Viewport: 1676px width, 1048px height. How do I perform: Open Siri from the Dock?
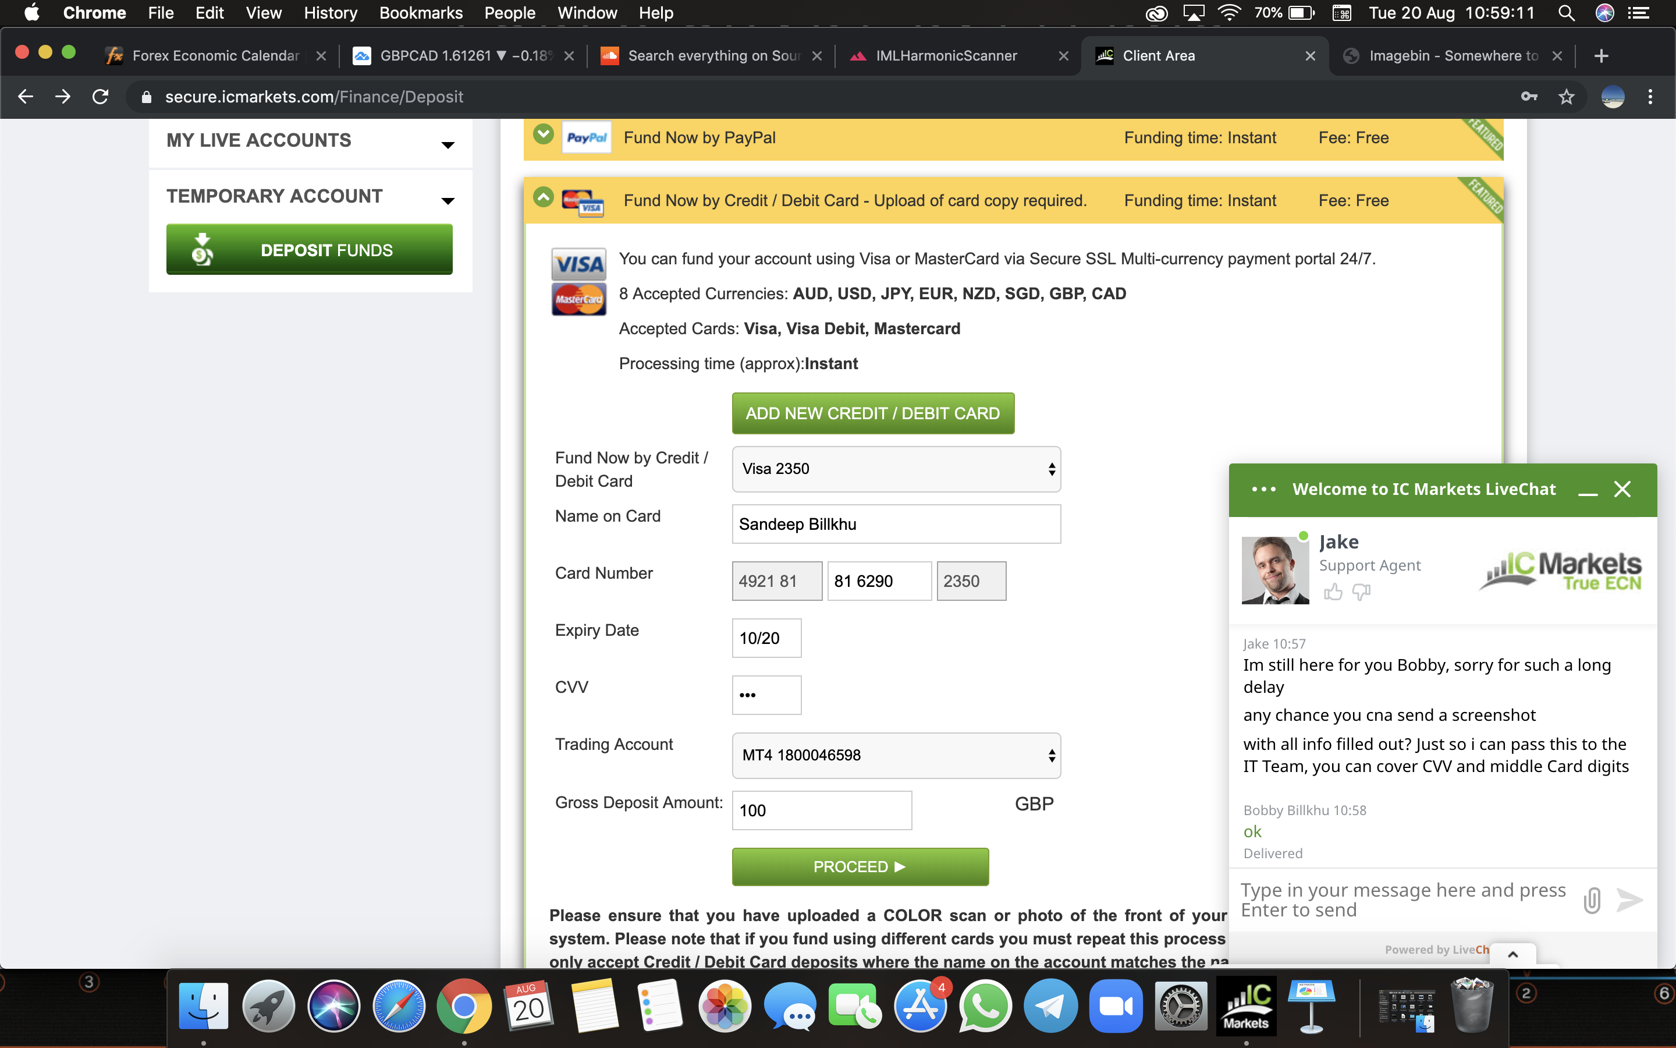click(334, 1007)
